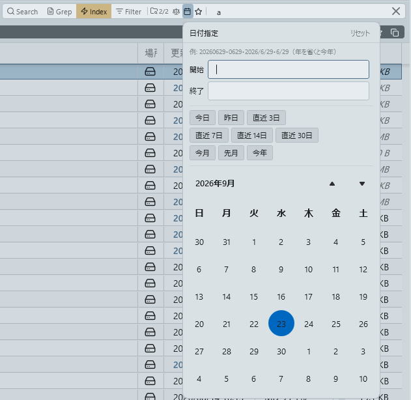Choose the 昨日 preset button

[x=231, y=118]
